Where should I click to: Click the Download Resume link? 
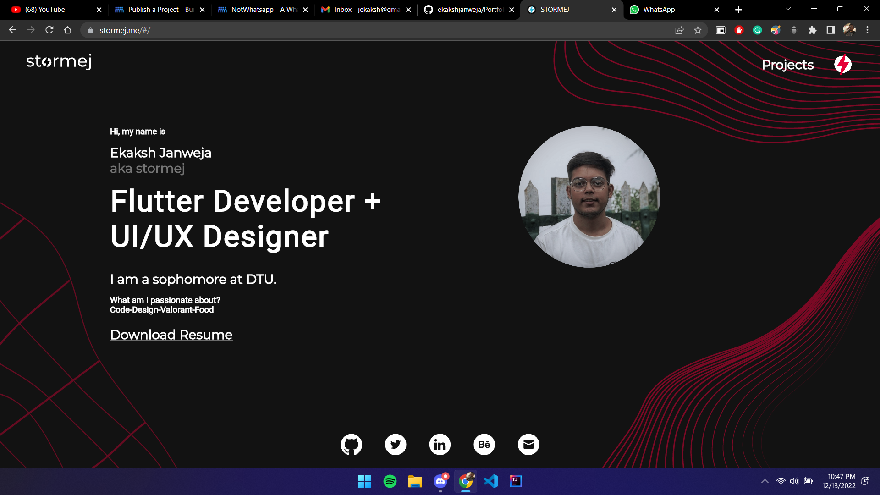171,335
